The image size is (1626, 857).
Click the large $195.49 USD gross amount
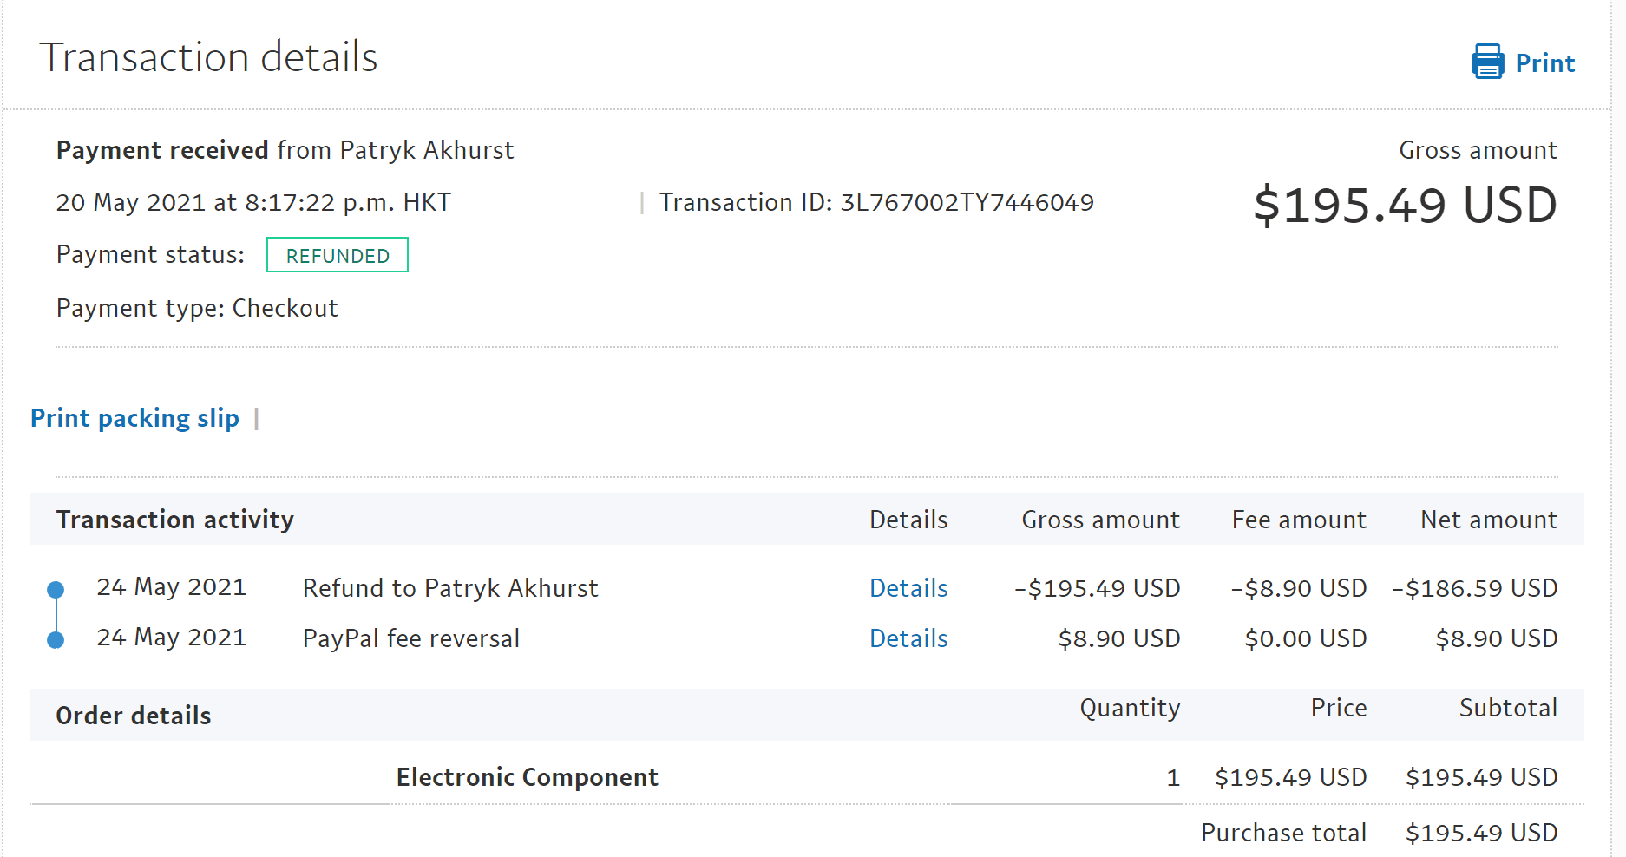[x=1404, y=206]
